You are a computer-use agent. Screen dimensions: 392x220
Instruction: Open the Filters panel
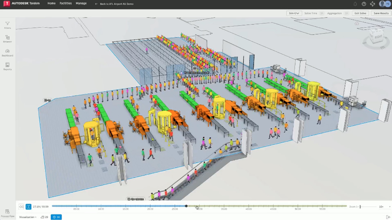8,25
